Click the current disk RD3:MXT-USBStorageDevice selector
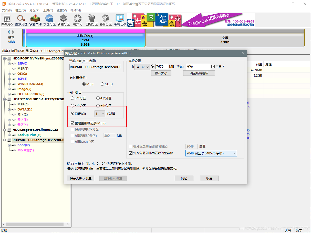This screenshot has height=233, width=311. point(95,67)
